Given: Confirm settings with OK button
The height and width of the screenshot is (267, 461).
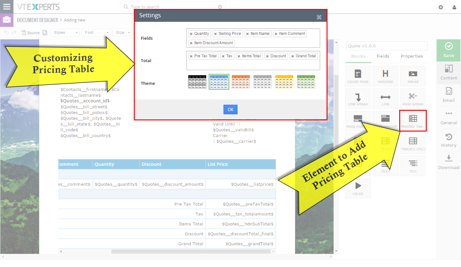Looking at the screenshot, I should (230, 109).
